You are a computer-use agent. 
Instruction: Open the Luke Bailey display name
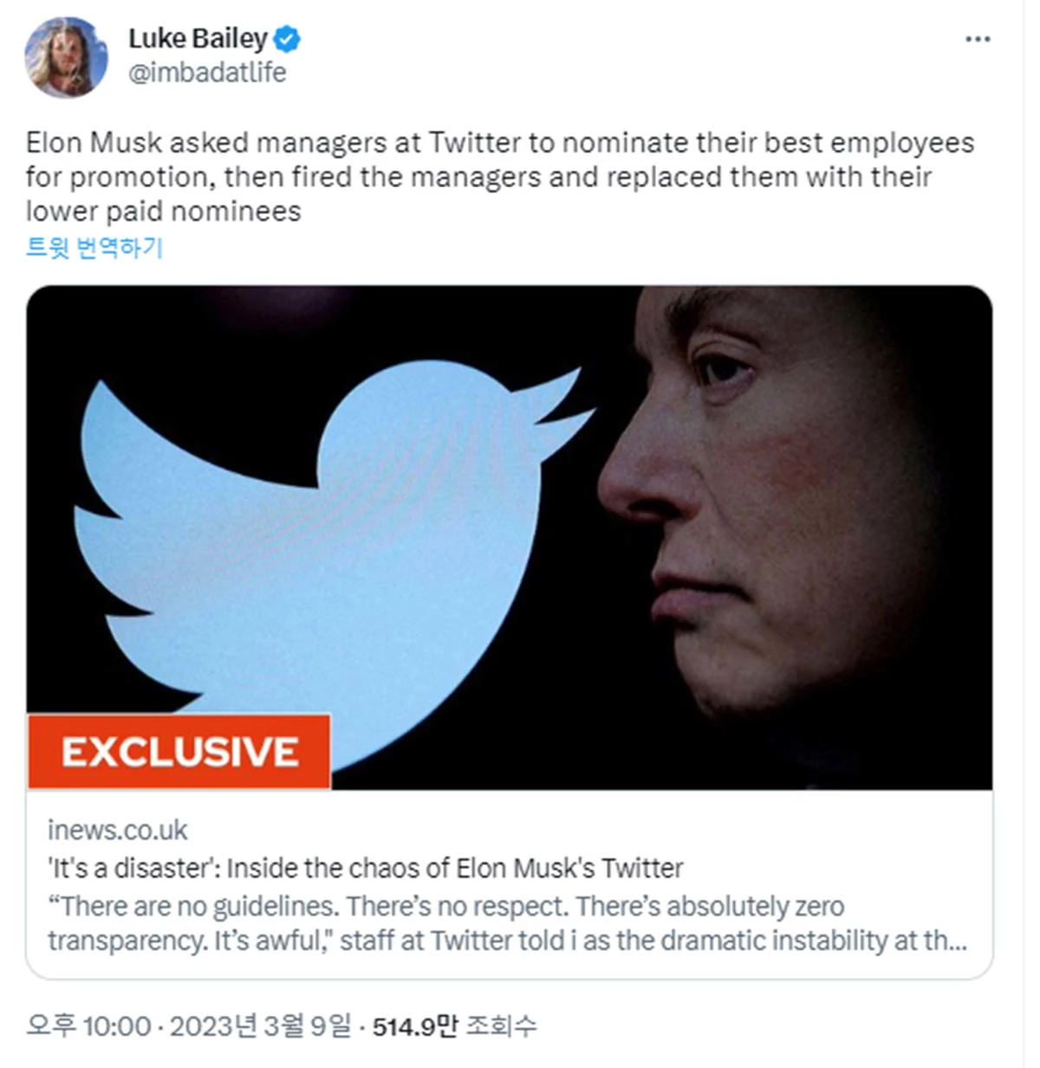(x=198, y=39)
